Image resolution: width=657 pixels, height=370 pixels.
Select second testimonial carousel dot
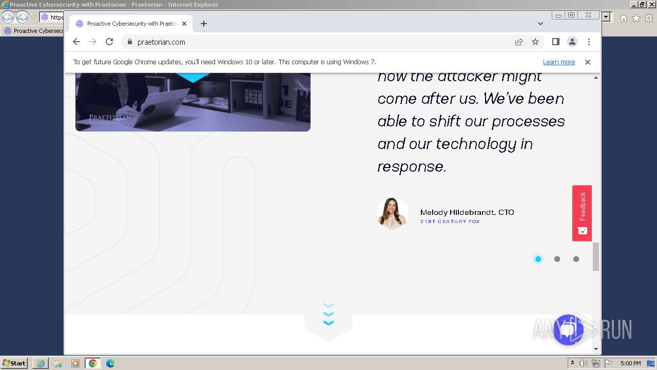point(557,259)
